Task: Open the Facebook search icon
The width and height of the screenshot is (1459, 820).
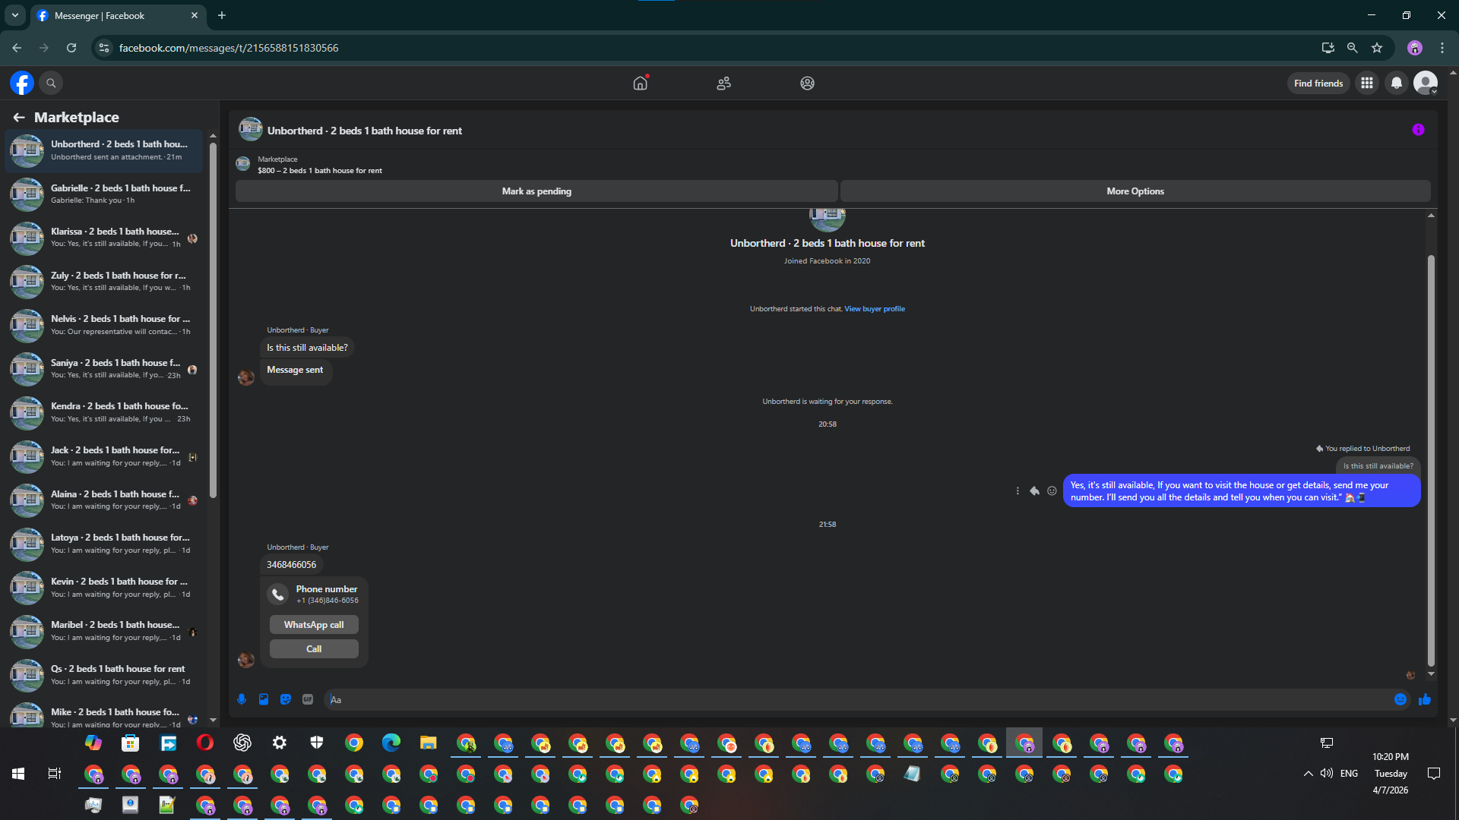Action: coord(51,83)
